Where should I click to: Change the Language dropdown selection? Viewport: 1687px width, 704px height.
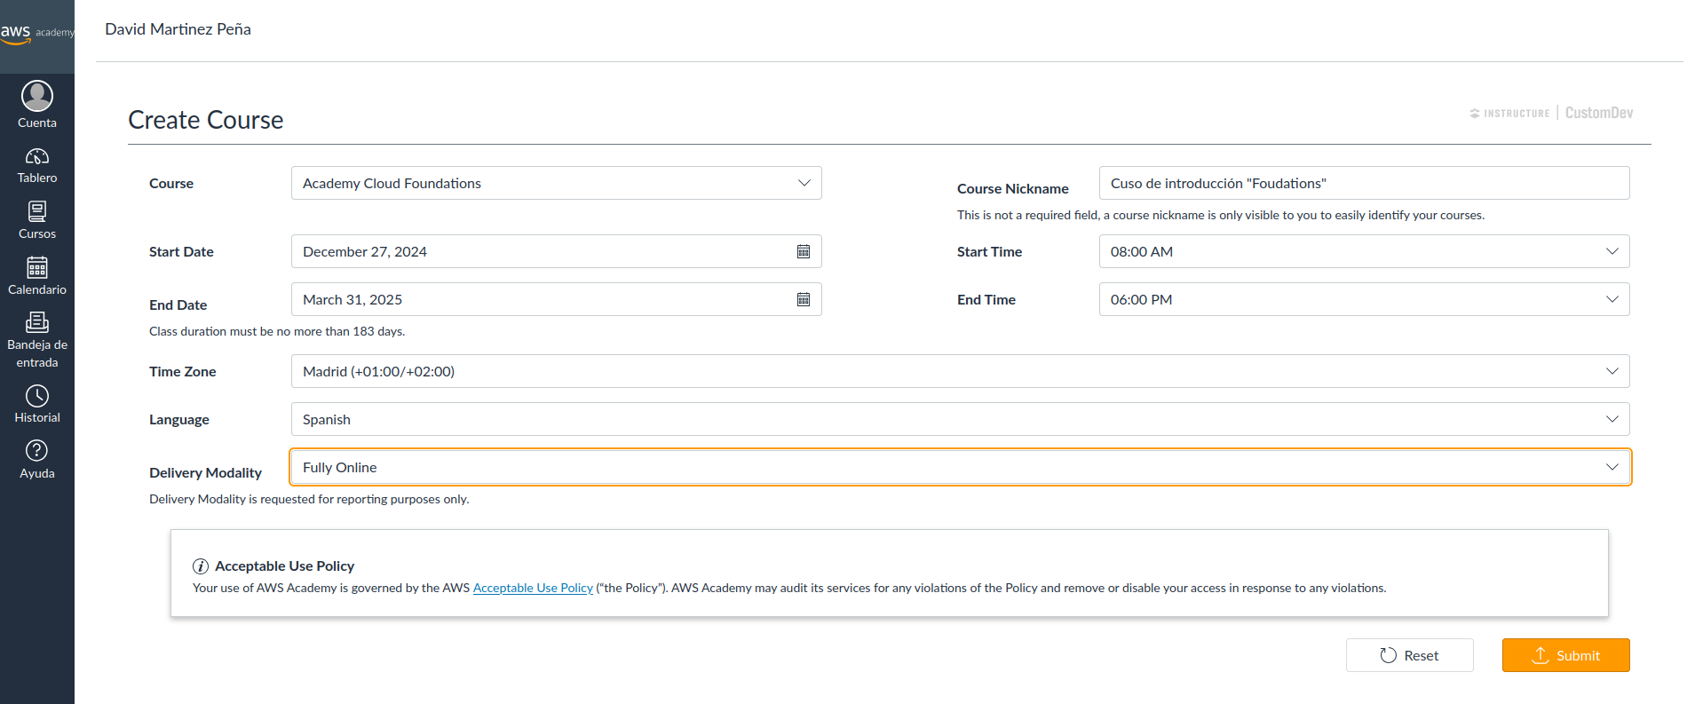tap(959, 420)
